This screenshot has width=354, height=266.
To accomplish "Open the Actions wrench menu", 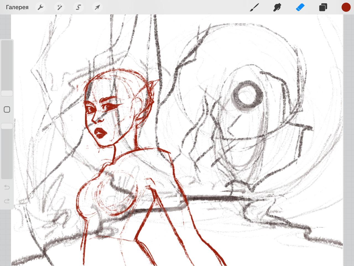I will pyautogui.click(x=41, y=7).
